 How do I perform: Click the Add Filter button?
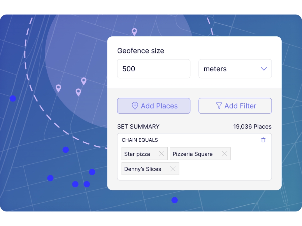235,106
